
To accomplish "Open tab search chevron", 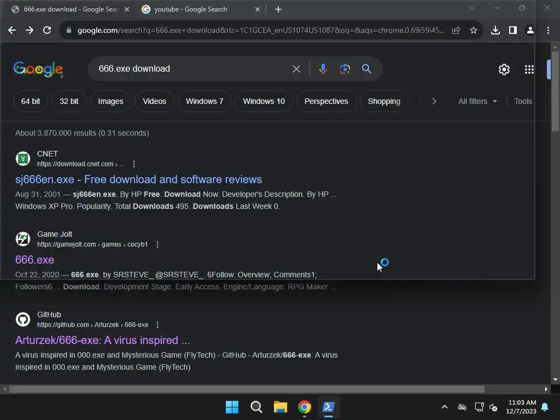I will pyautogui.click(x=472, y=8).
